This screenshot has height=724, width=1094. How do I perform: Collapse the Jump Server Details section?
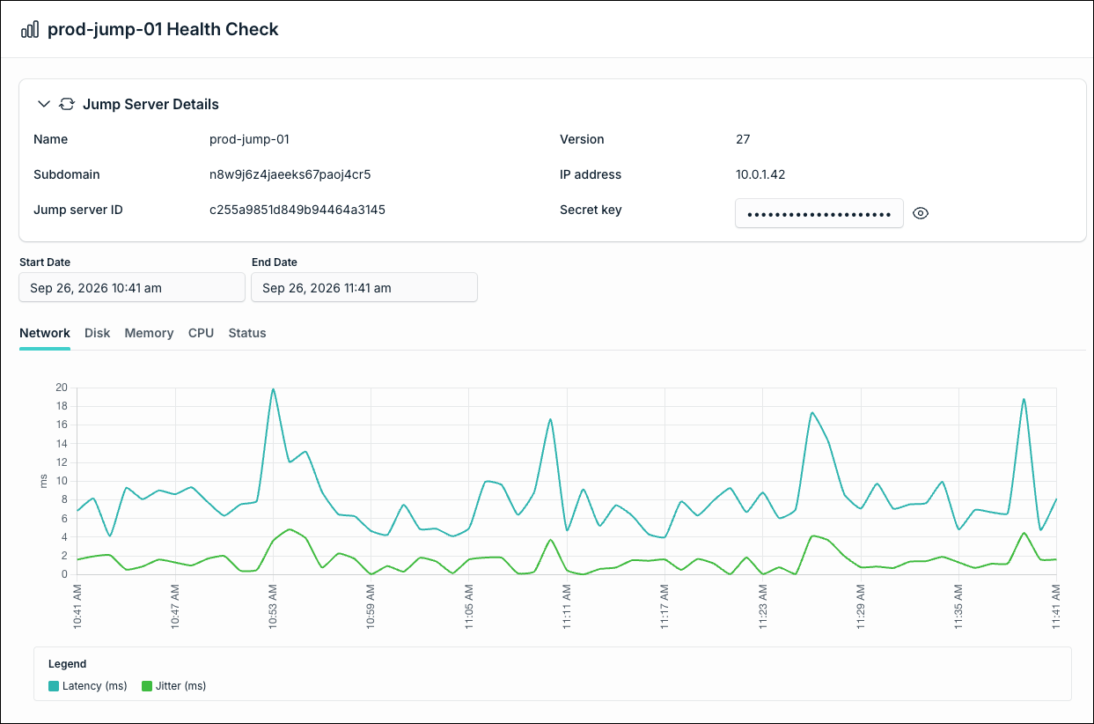pyautogui.click(x=44, y=104)
